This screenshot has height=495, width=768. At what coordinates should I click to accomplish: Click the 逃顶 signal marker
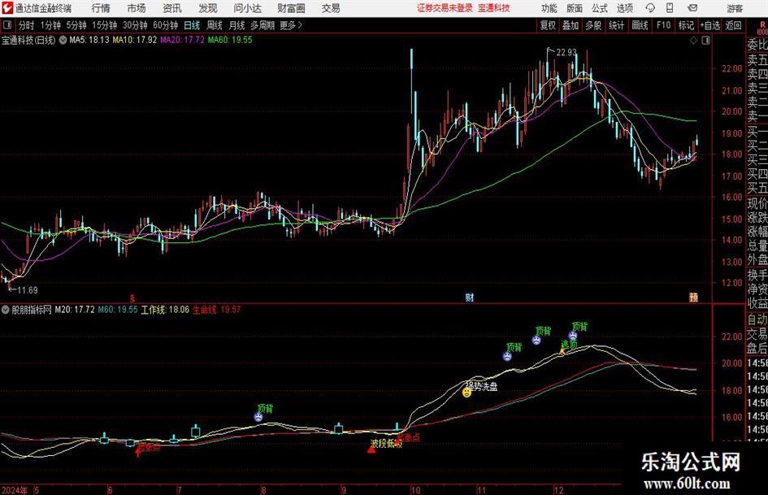click(568, 345)
